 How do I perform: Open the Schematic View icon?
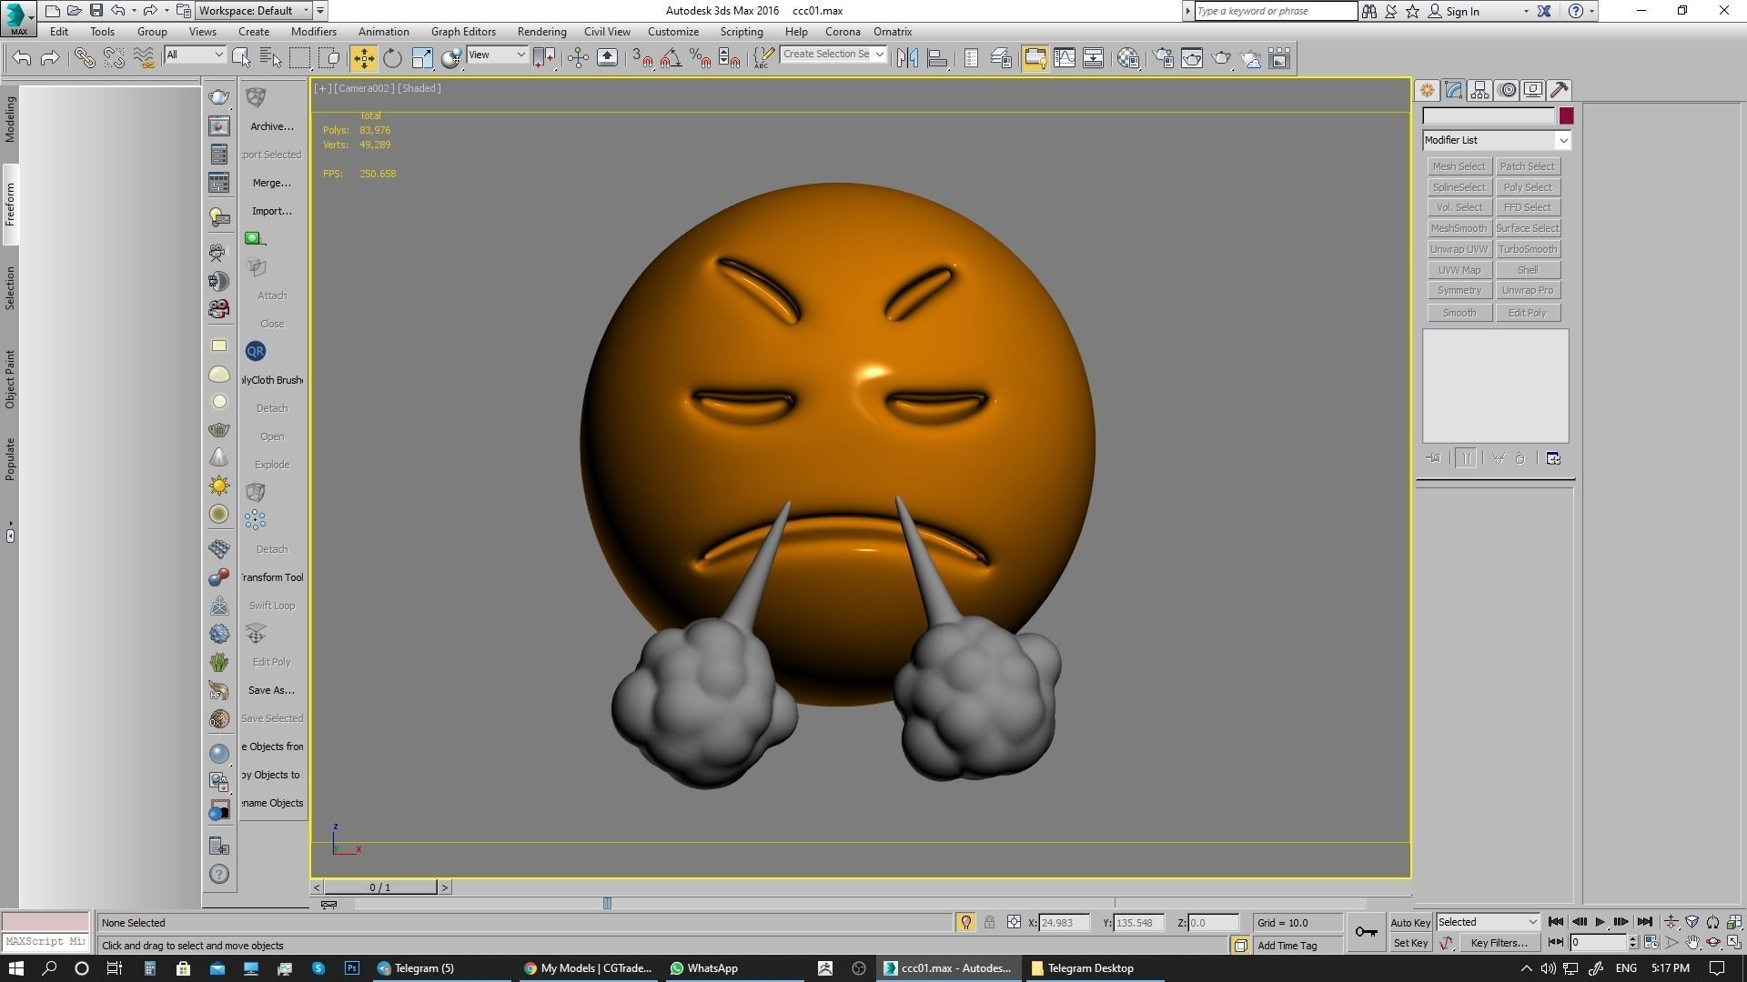point(1094,58)
